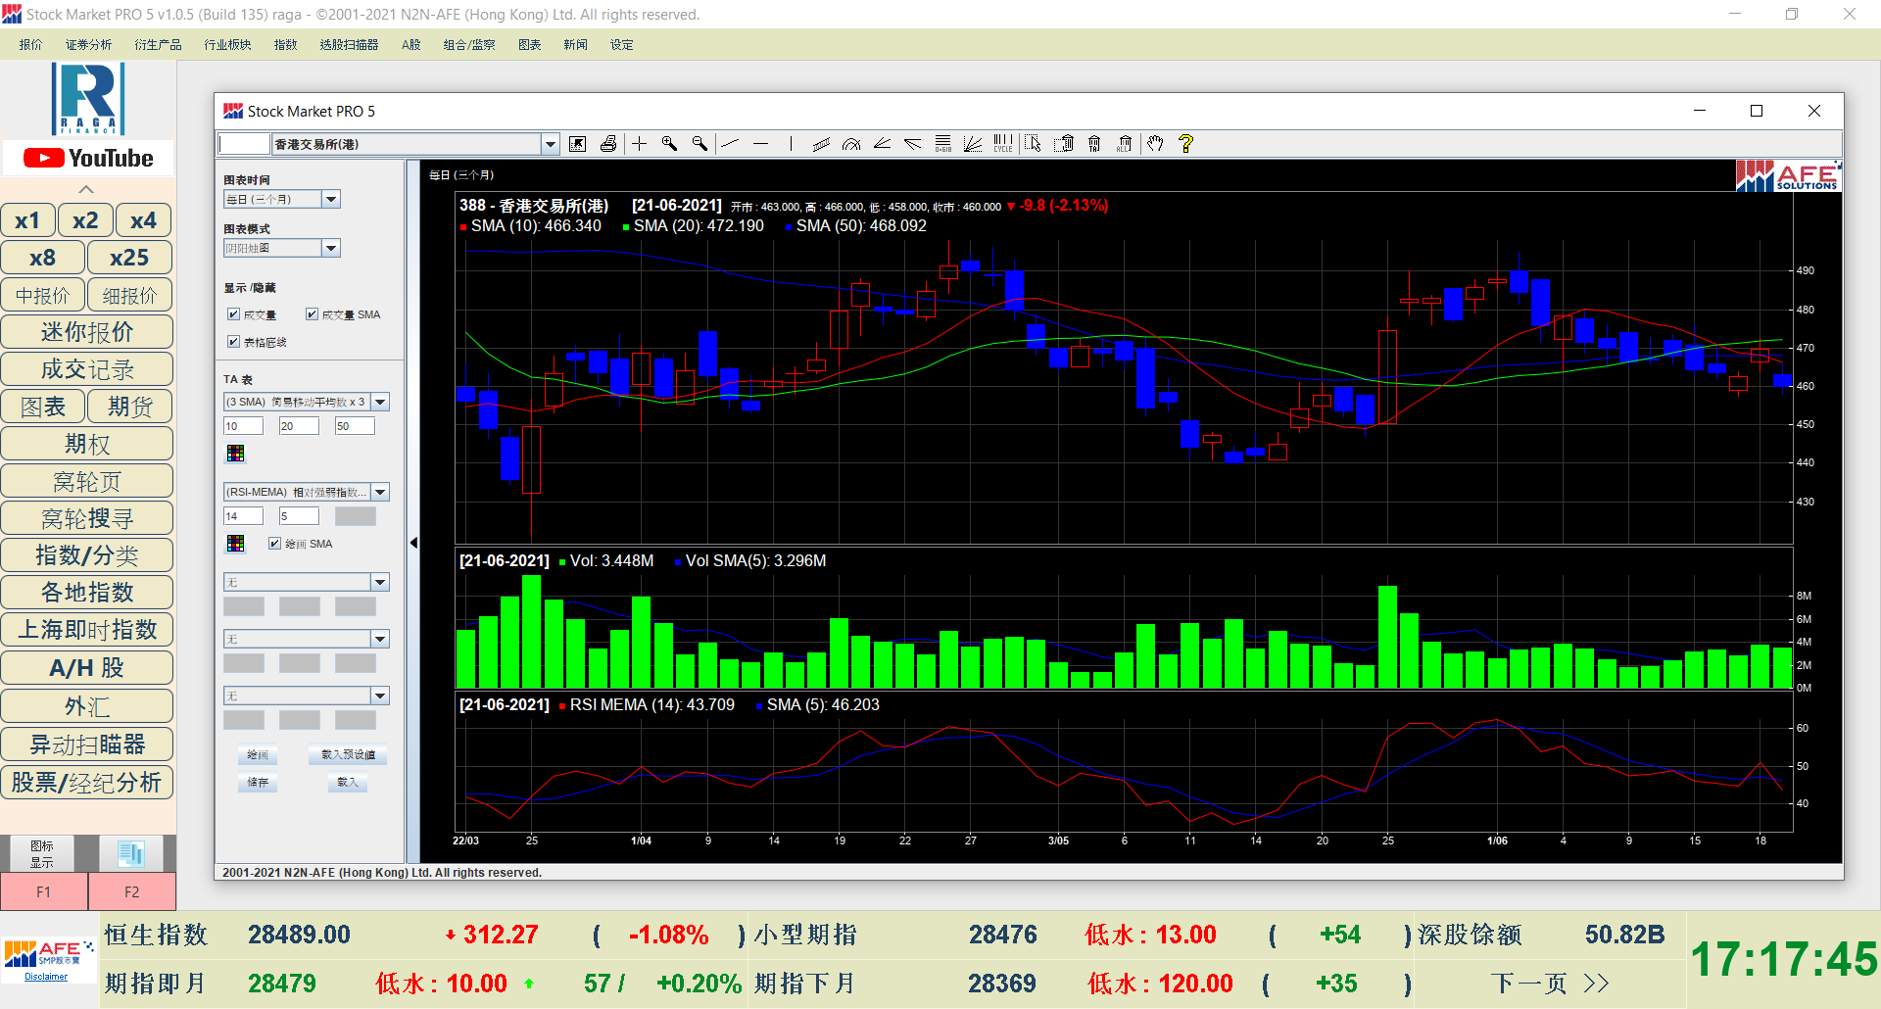Open the 图表时间 chart period dropdown
Image resolution: width=1881 pixels, height=1009 pixels.
[x=331, y=200]
